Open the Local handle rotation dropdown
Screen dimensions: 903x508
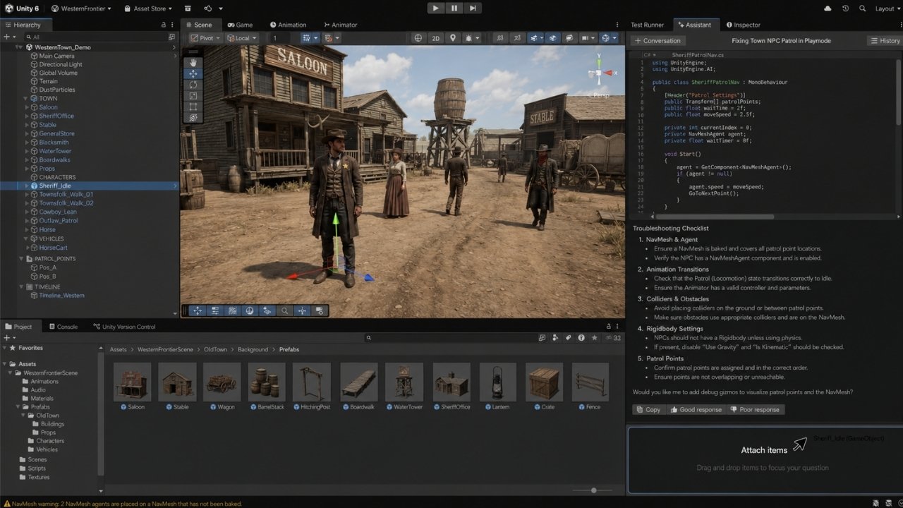click(x=241, y=38)
